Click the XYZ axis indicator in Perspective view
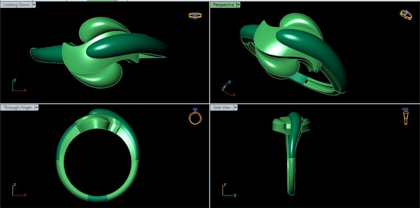The image size is (420, 208). 228,88
